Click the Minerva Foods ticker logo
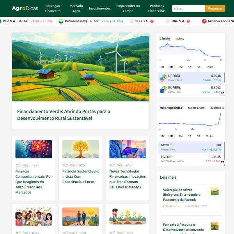The width and height of the screenshot is (234, 234). [x=204, y=21]
